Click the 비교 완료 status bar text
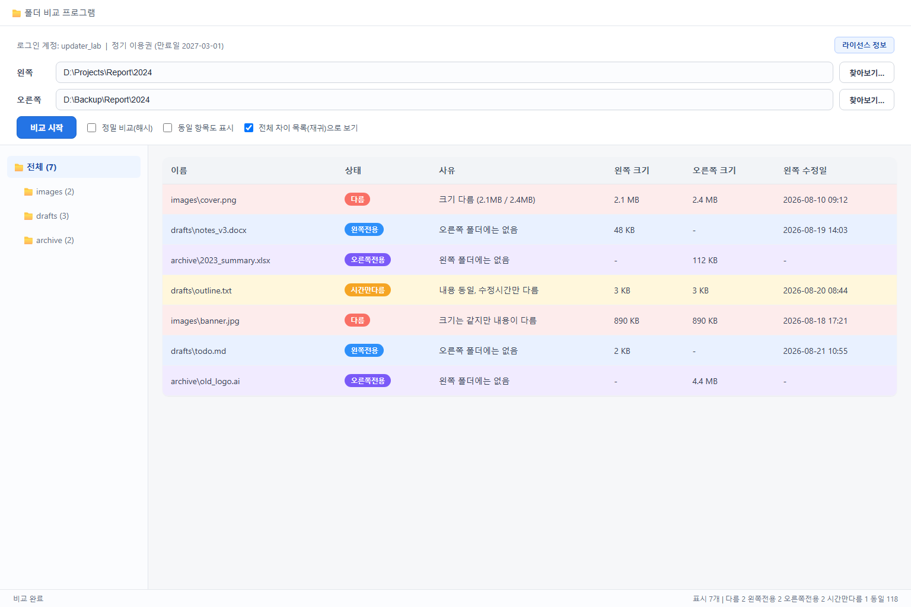 [28, 599]
